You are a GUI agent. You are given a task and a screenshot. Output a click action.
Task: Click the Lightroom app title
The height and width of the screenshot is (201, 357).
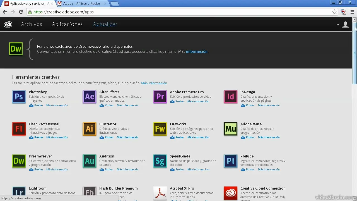(38, 188)
